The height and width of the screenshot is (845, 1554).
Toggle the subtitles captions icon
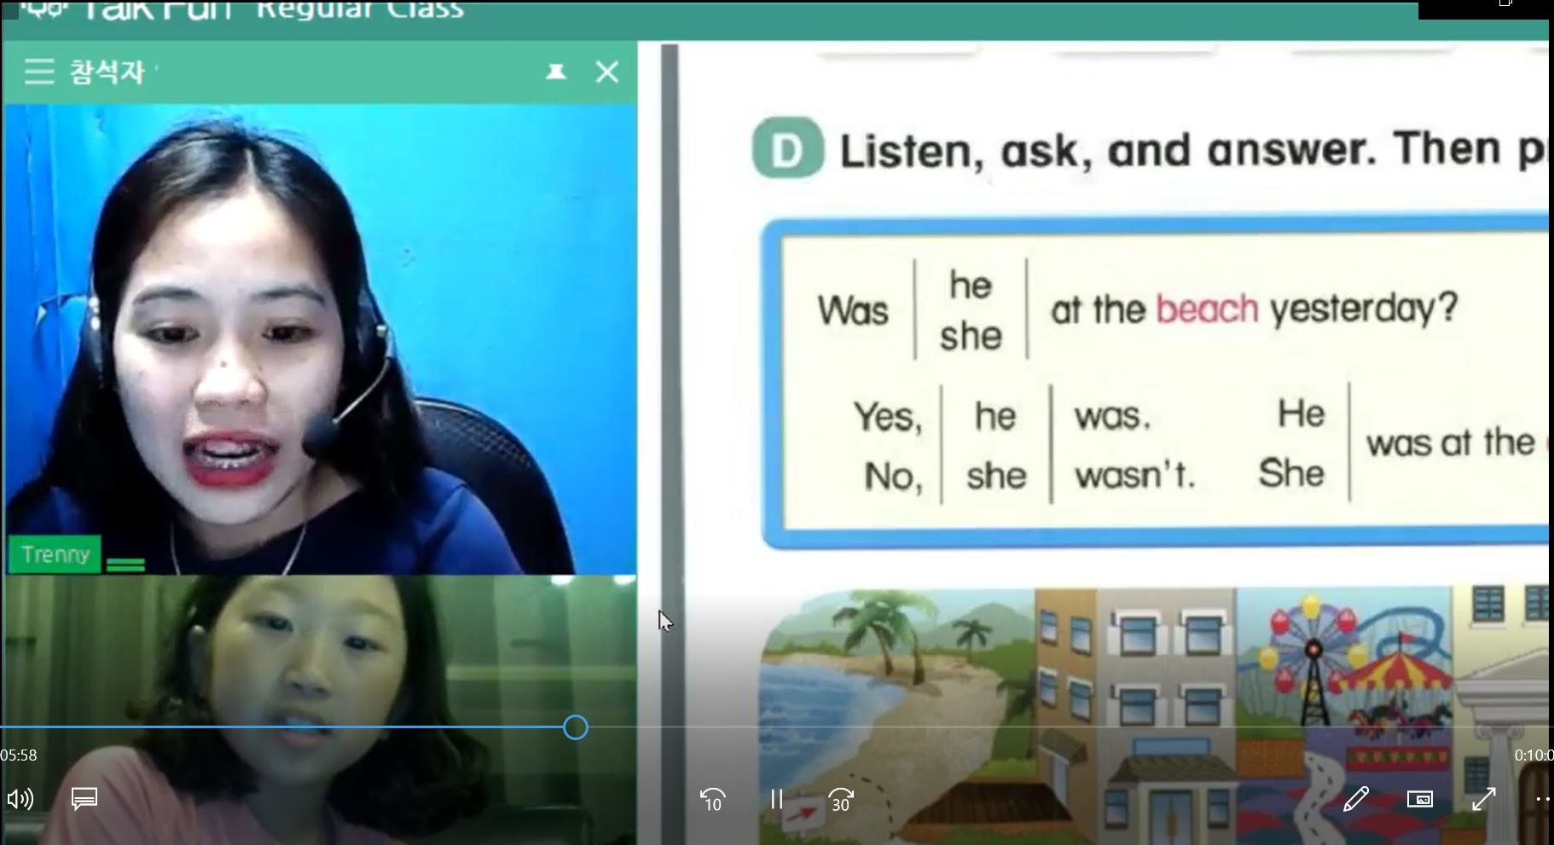(84, 799)
